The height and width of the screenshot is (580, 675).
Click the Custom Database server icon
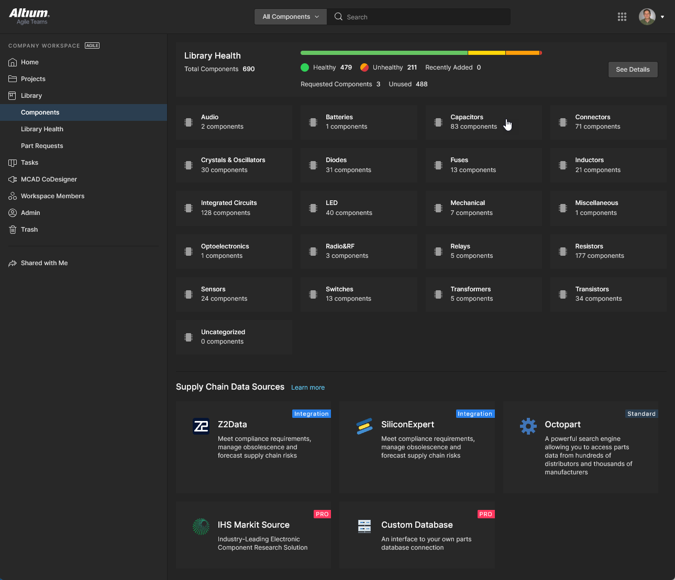[x=364, y=526]
